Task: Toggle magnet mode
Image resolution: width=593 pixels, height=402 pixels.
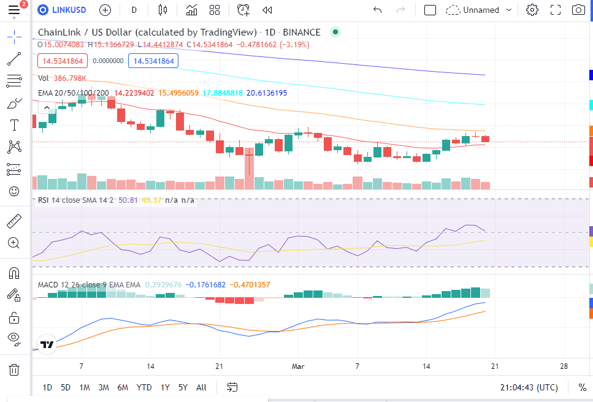Action: 14,273
